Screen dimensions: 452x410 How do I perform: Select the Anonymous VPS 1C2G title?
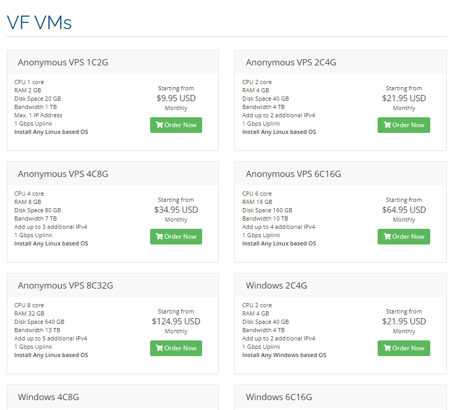click(x=63, y=62)
